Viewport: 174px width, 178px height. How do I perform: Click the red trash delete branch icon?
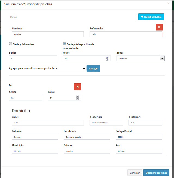[x=159, y=27]
